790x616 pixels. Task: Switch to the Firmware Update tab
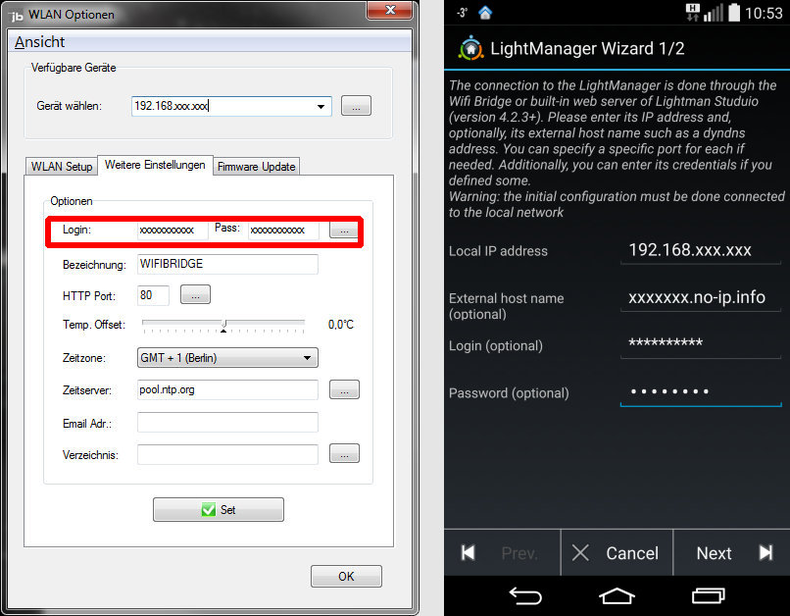[256, 167]
